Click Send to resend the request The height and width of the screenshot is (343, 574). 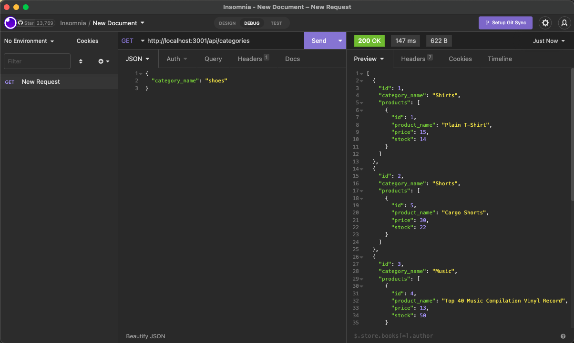[x=318, y=40]
